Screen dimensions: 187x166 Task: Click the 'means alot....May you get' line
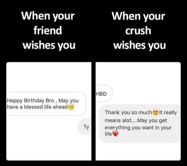coord(136,120)
